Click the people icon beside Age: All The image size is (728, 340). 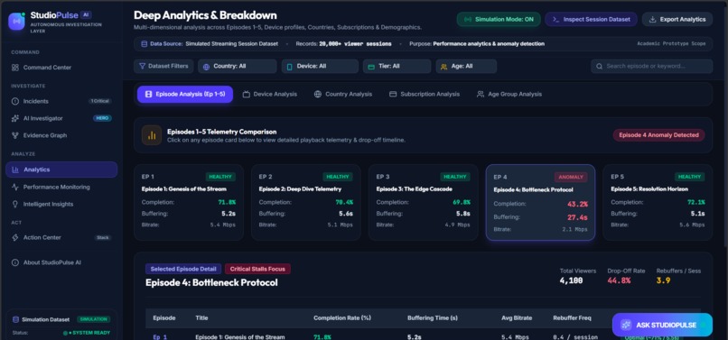coord(443,67)
